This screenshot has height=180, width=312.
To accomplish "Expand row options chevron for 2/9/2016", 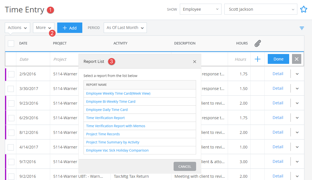I will coord(297,74).
